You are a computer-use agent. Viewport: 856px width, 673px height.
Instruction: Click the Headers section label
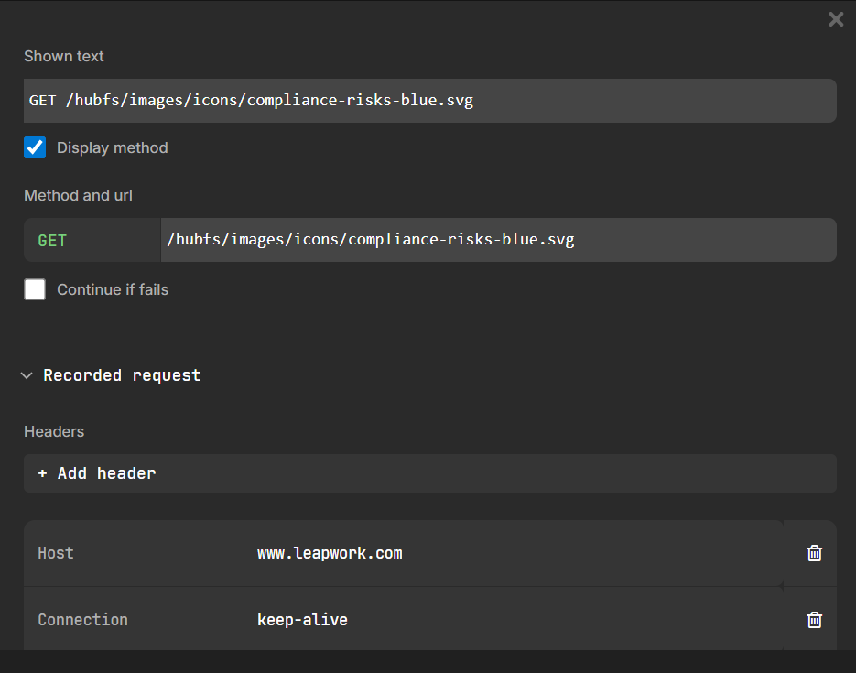point(54,431)
